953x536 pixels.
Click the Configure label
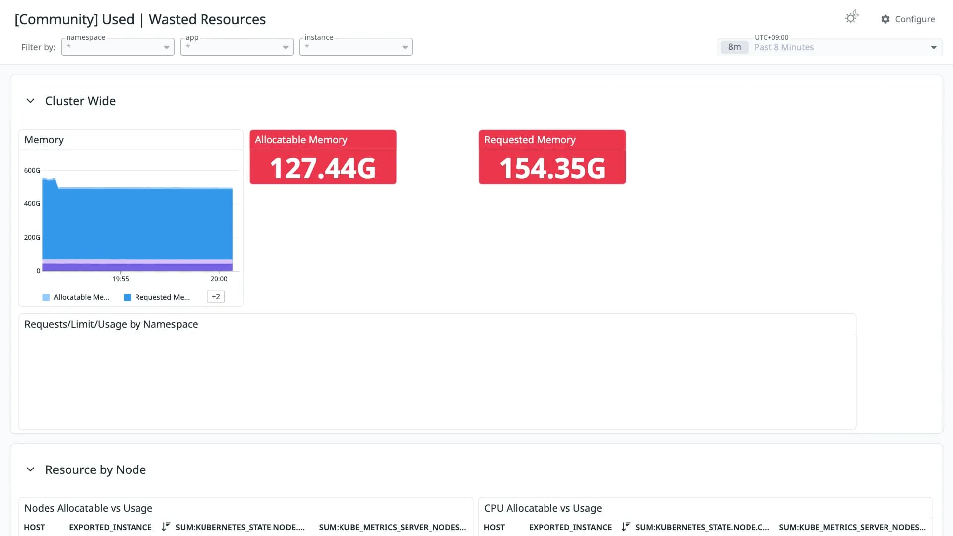tap(915, 19)
